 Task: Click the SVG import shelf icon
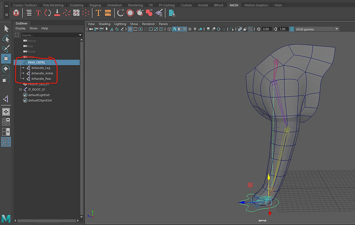tap(108, 13)
